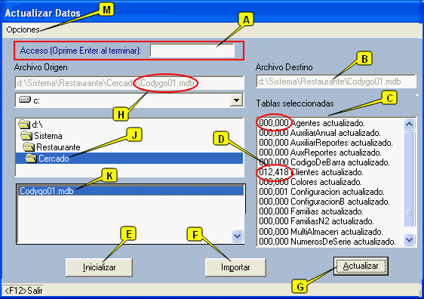Select 'AuxReportes actualizado.' row
The height and width of the screenshot is (299, 424).
(330, 153)
